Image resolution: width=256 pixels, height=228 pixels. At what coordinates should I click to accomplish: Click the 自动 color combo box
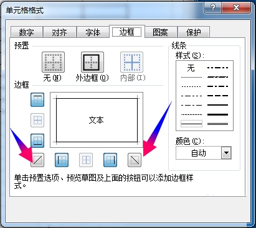click(x=203, y=153)
